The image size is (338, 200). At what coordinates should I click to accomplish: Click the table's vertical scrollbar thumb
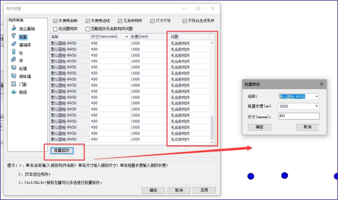(212, 128)
